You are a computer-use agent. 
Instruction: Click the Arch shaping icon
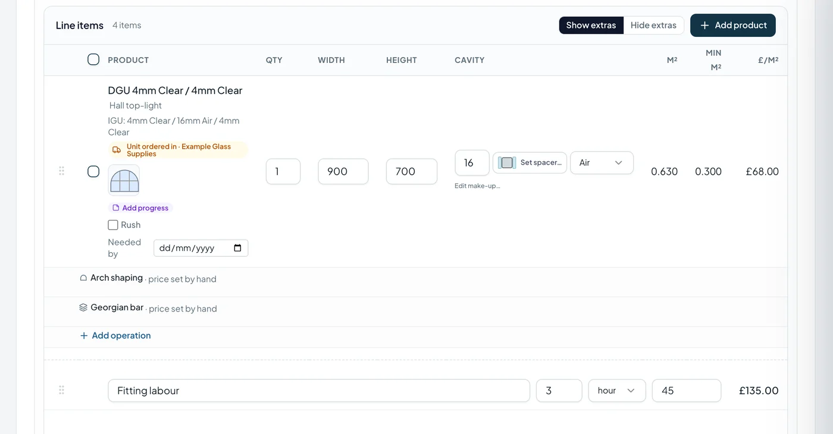83,278
